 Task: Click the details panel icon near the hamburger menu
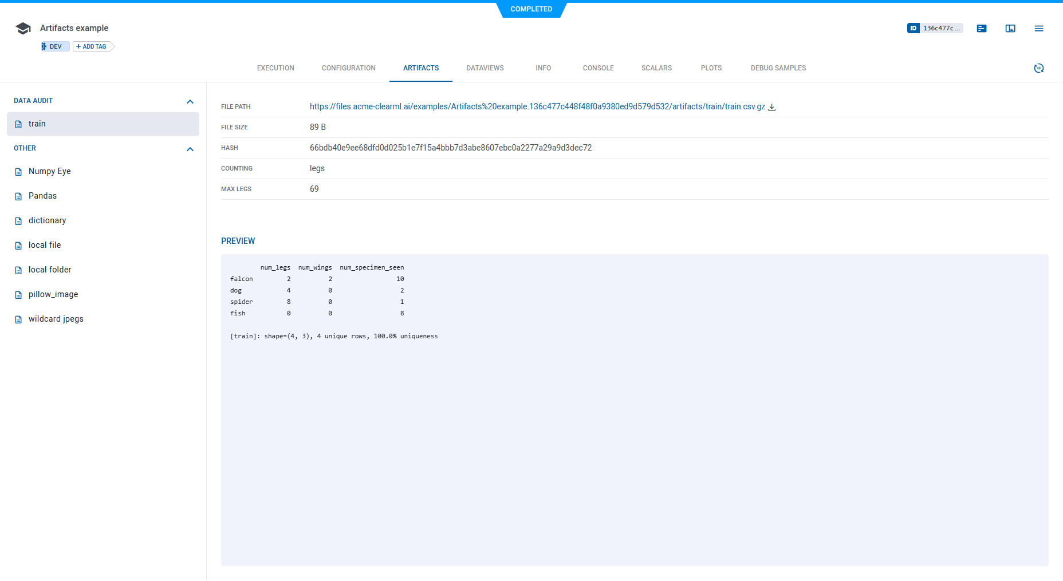pyautogui.click(x=1010, y=28)
